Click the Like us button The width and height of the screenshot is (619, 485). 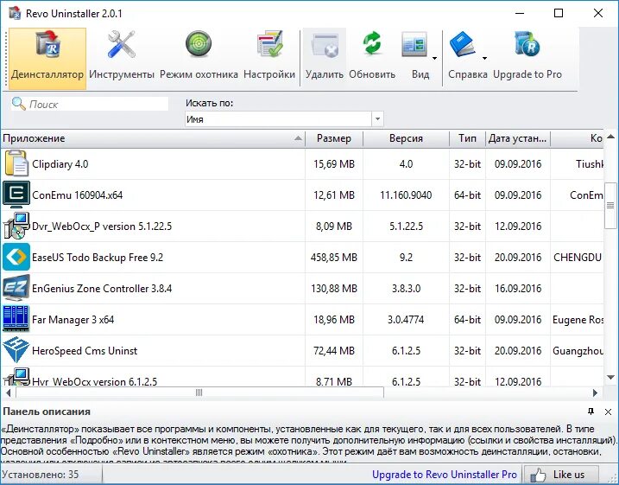point(560,475)
